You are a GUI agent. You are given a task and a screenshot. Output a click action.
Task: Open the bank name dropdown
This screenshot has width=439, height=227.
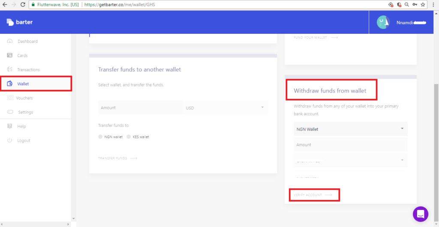point(351,160)
